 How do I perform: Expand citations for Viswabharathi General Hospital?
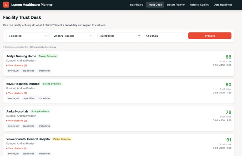click(16, 148)
